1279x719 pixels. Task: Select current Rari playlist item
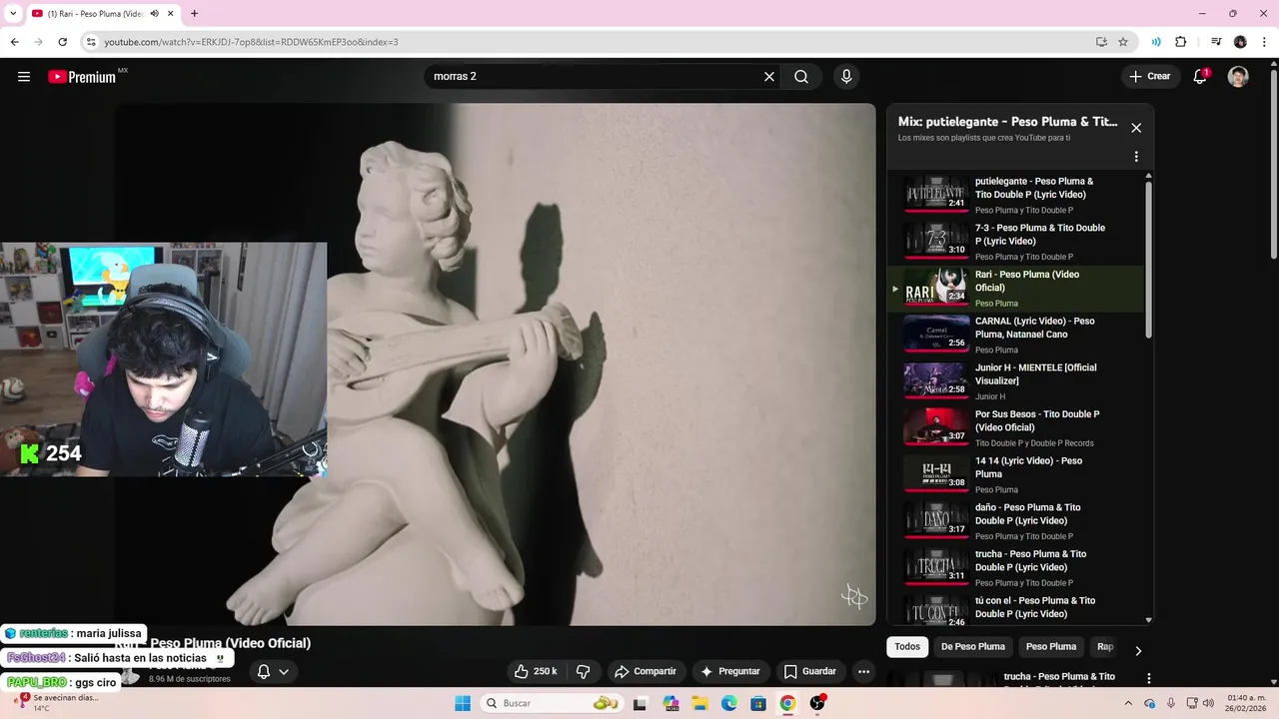pos(1014,289)
